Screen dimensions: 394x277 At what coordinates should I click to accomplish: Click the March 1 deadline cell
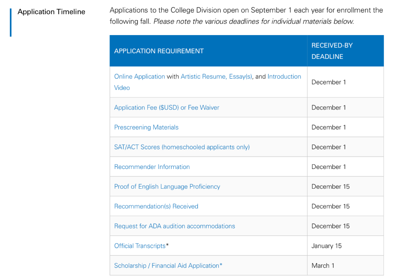click(x=323, y=265)
